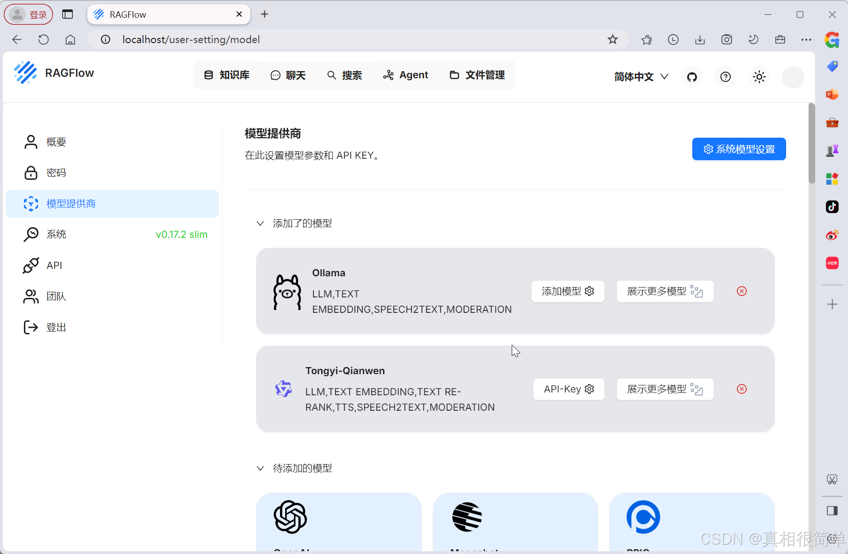Delete the Ollama provider with red X
The width and height of the screenshot is (848, 554).
click(x=742, y=291)
